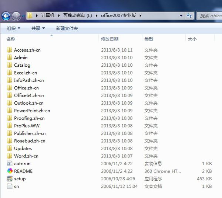Select setup application icon
This screenshot has width=222, height=198.
(x=10, y=179)
